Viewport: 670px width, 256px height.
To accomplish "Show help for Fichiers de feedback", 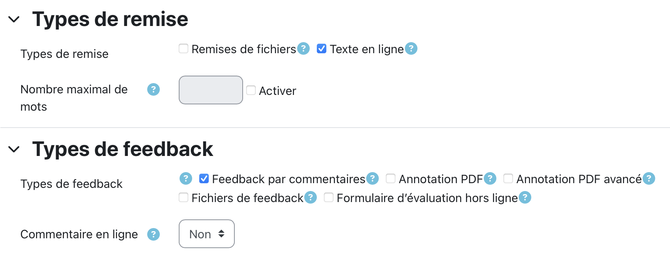I will coord(311,198).
